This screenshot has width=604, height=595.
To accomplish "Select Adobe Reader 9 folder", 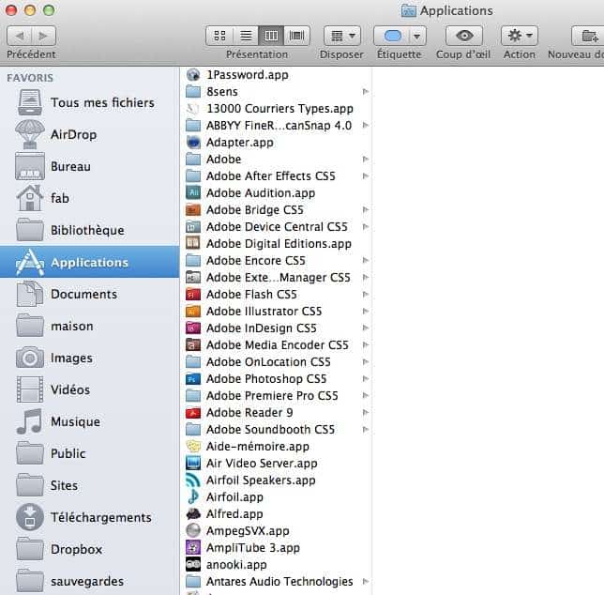I will click(276, 412).
